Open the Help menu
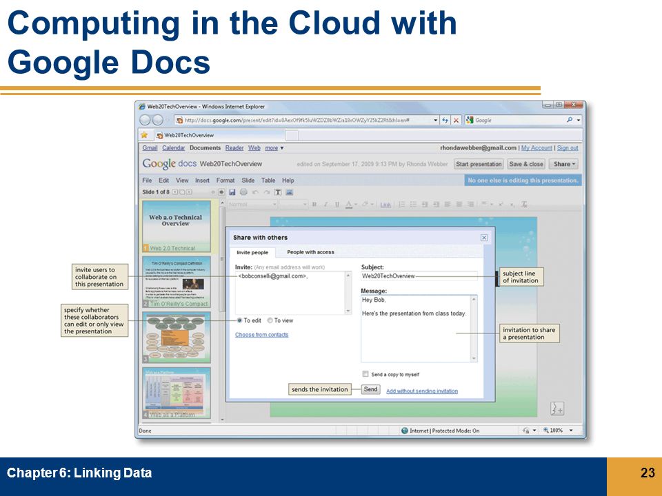The width and height of the screenshot is (662, 496). pyautogui.click(x=288, y=180)
